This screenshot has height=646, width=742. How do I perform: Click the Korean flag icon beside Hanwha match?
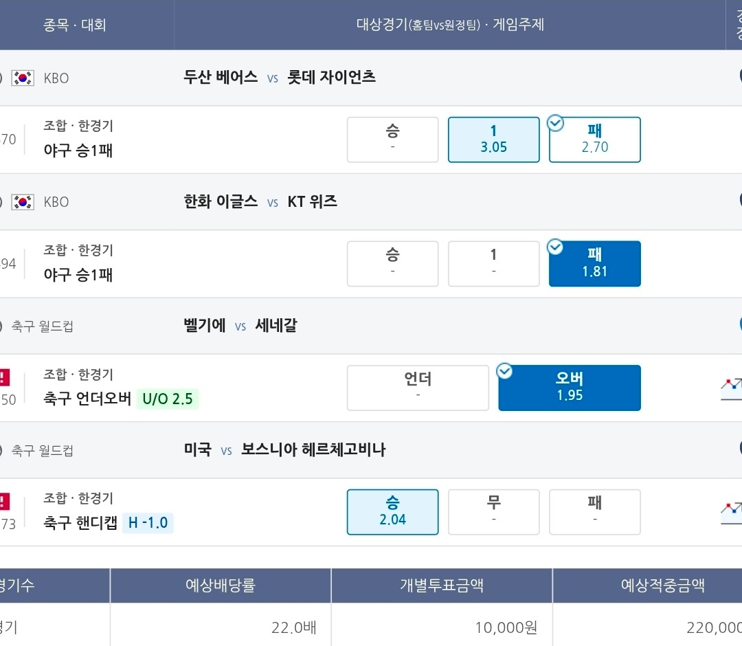(x=23, y=202)
